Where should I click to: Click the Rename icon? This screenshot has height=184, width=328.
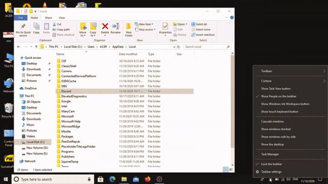(115, 26)
